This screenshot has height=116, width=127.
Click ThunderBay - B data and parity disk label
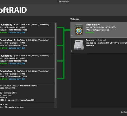tap(17, 48)
